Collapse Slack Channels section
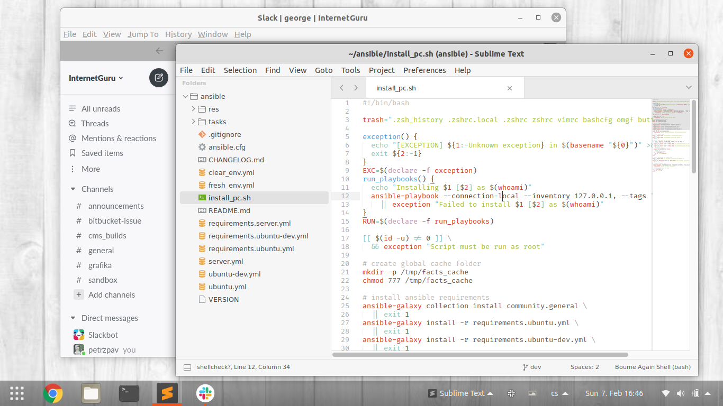The image size is (723, 406). coord(73,189)
